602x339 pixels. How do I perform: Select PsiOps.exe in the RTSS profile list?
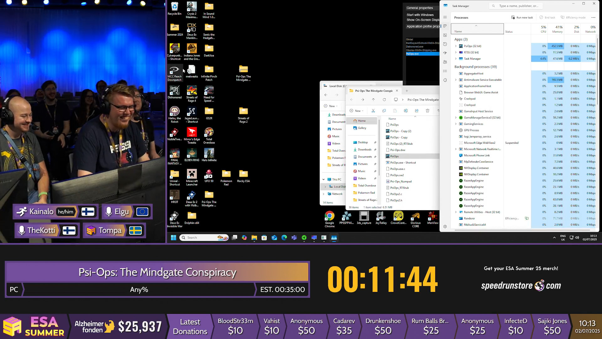[x=423, y=54]
